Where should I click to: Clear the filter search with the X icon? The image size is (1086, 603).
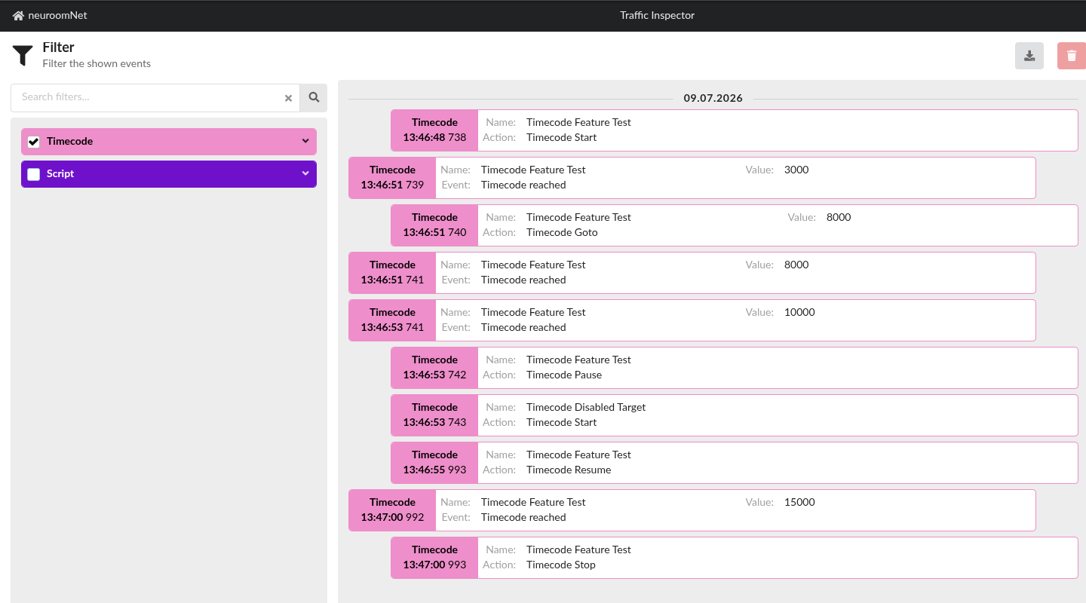[288, 98]
